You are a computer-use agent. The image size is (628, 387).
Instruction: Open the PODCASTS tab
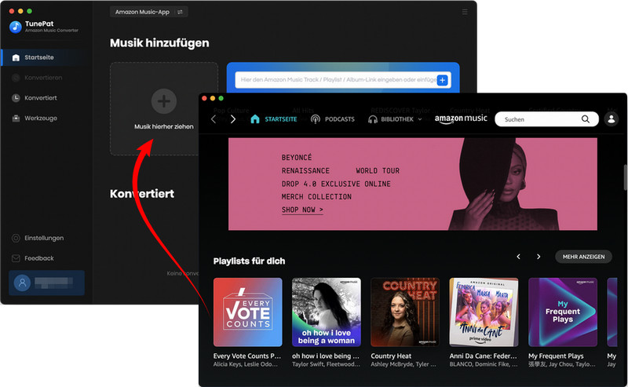pyautogui.click(x=333, y=119)
